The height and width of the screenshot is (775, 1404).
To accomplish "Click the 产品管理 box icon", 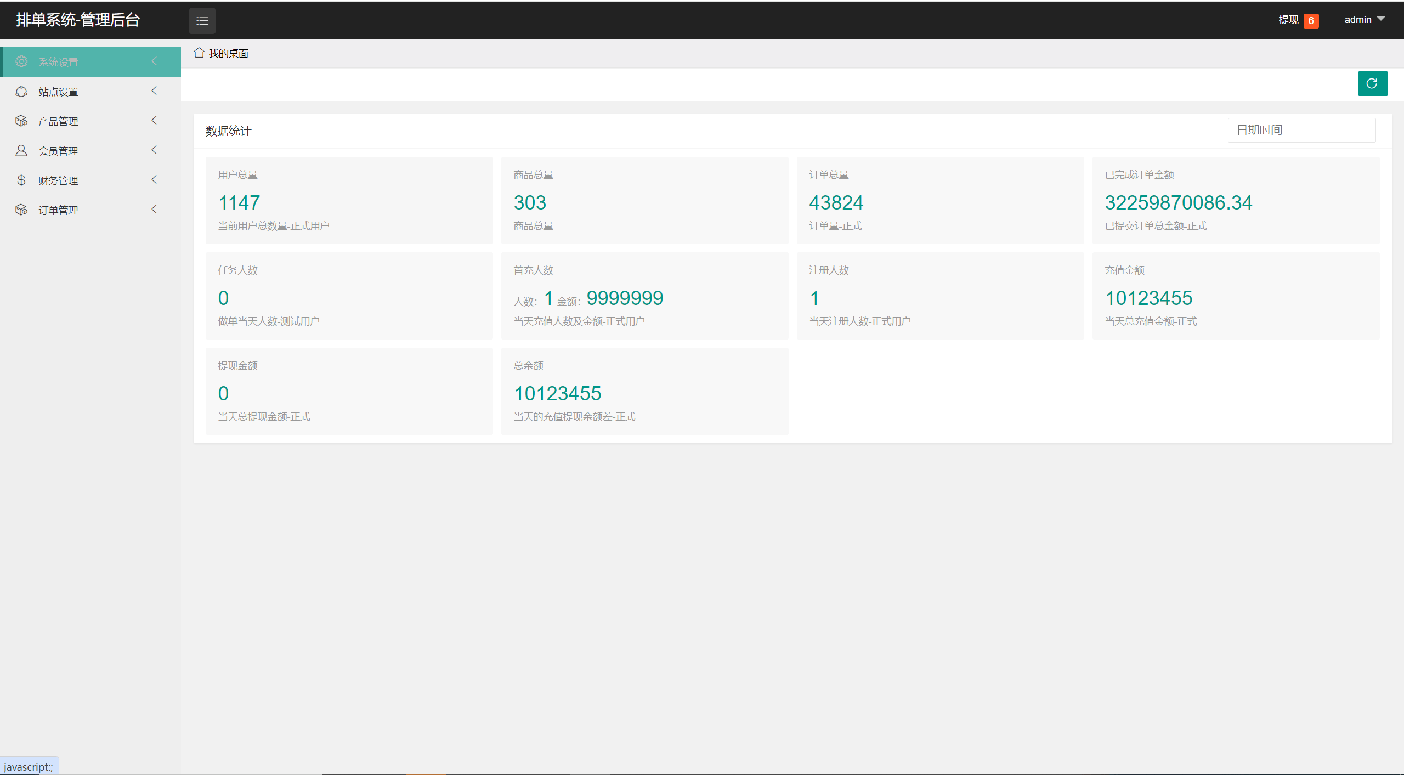I will coord(21,121).
